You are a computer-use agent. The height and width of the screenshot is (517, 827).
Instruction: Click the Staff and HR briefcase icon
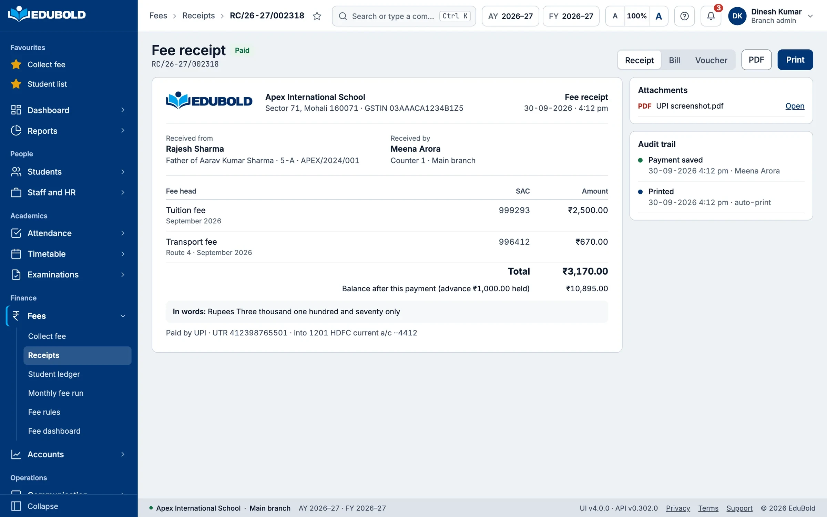pyautogui.click(x=16, y=192)
